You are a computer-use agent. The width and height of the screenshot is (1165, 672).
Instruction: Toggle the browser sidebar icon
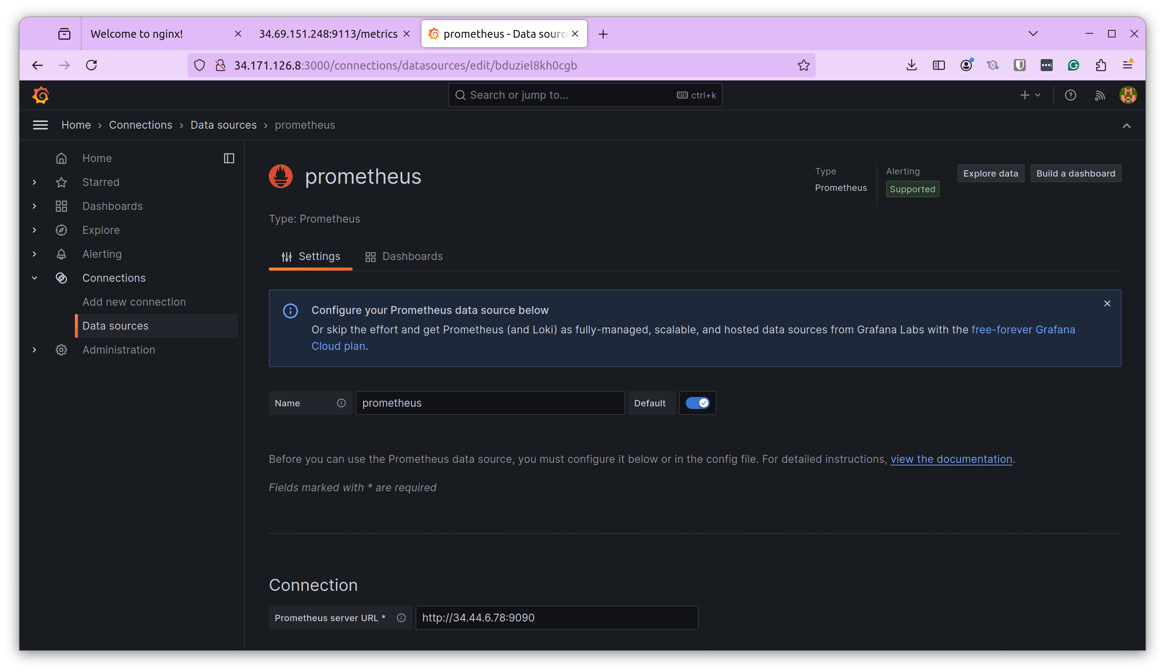(939, 65)
